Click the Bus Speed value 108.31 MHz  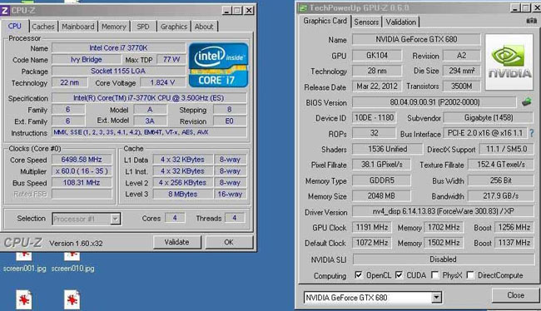(x=82, y=182)
